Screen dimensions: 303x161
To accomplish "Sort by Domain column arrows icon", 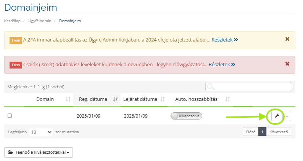I will (68, 99).
